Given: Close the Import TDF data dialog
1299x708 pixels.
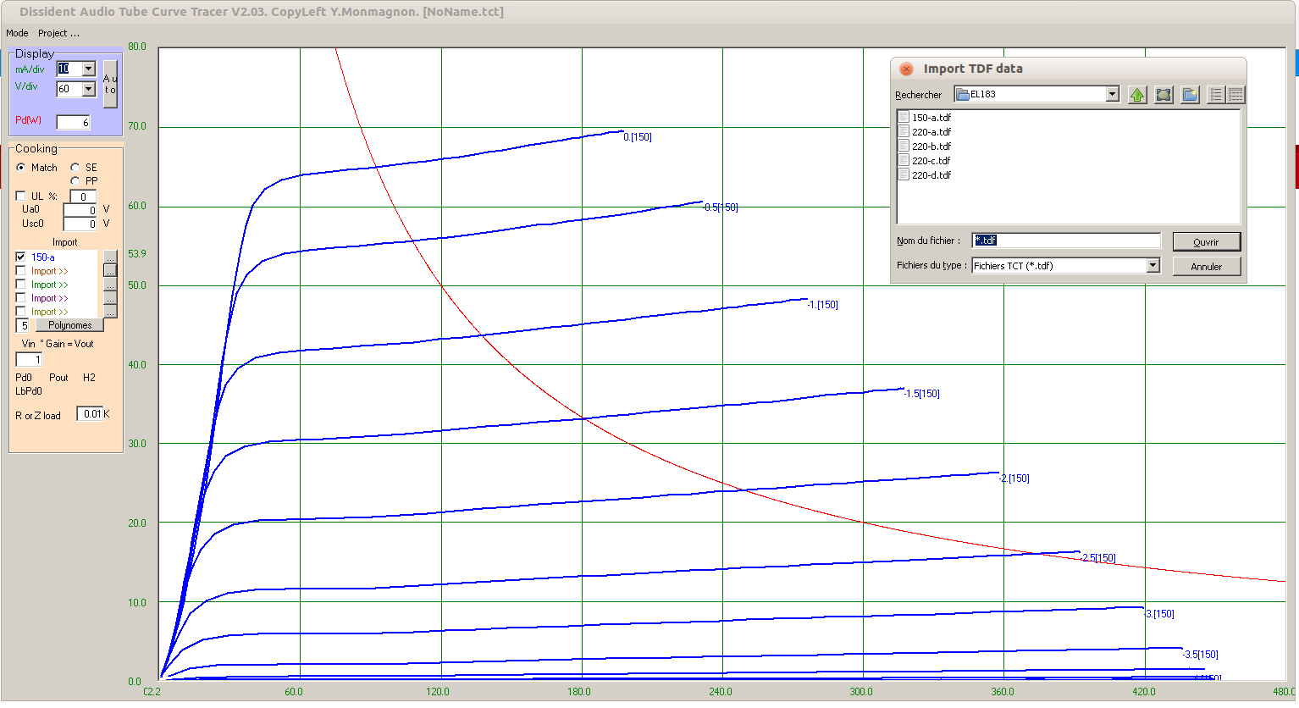Looking at the screenshot, I should 906,69.
